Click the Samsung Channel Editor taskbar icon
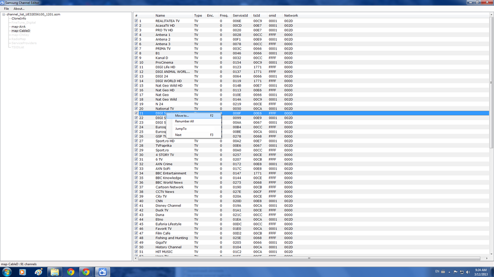Viewport: 494px width, 277px height. tap(103, 272)
